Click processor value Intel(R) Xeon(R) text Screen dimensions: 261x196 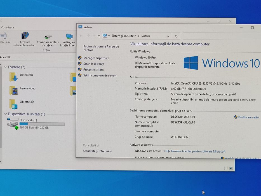click(x=206, y=84)
